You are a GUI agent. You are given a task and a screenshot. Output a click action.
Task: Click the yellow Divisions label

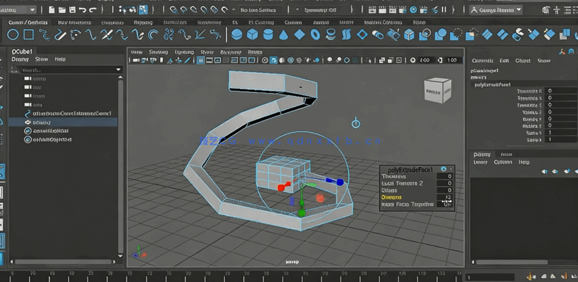[391, 197]
